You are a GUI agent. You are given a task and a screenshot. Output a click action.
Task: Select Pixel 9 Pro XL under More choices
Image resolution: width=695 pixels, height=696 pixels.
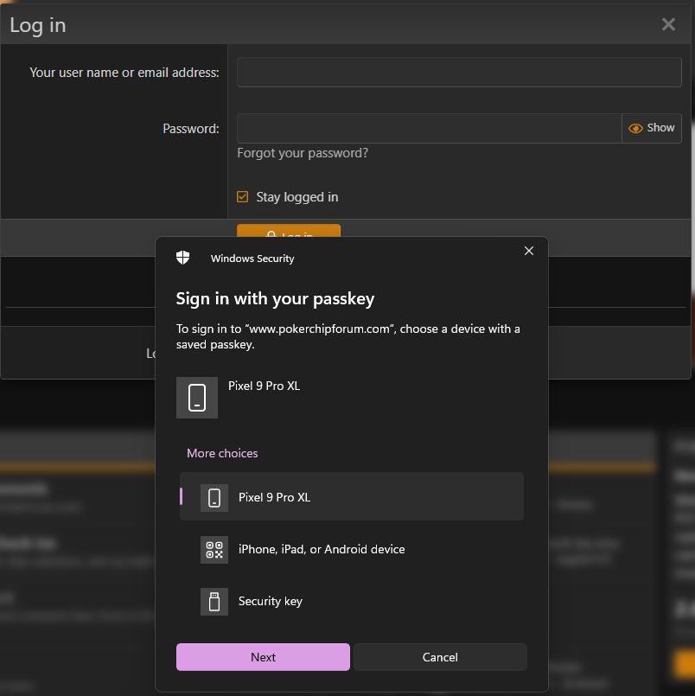pos(352,496)
